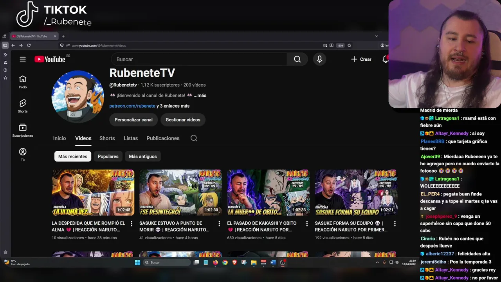Open the YouTube hamburger guide menu
This screenshot has height=282, width=501.
point(23,59)
